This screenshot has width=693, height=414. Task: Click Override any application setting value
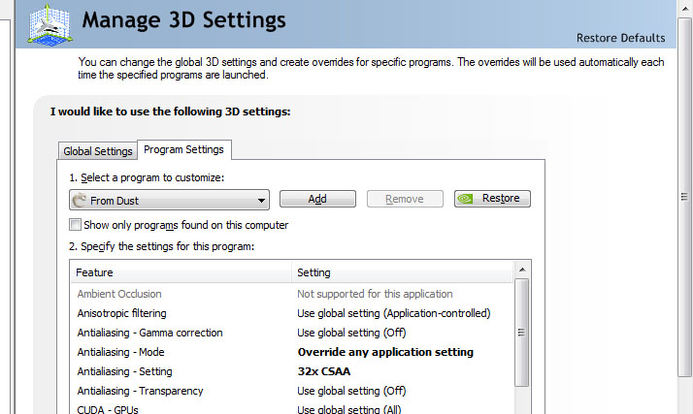click(x=385, y=352)
